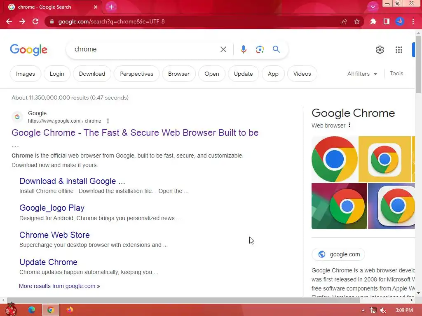The height and width of the screenshot is (316, 422).
Task: Open the Google apps grid
Action: (399, 50)
